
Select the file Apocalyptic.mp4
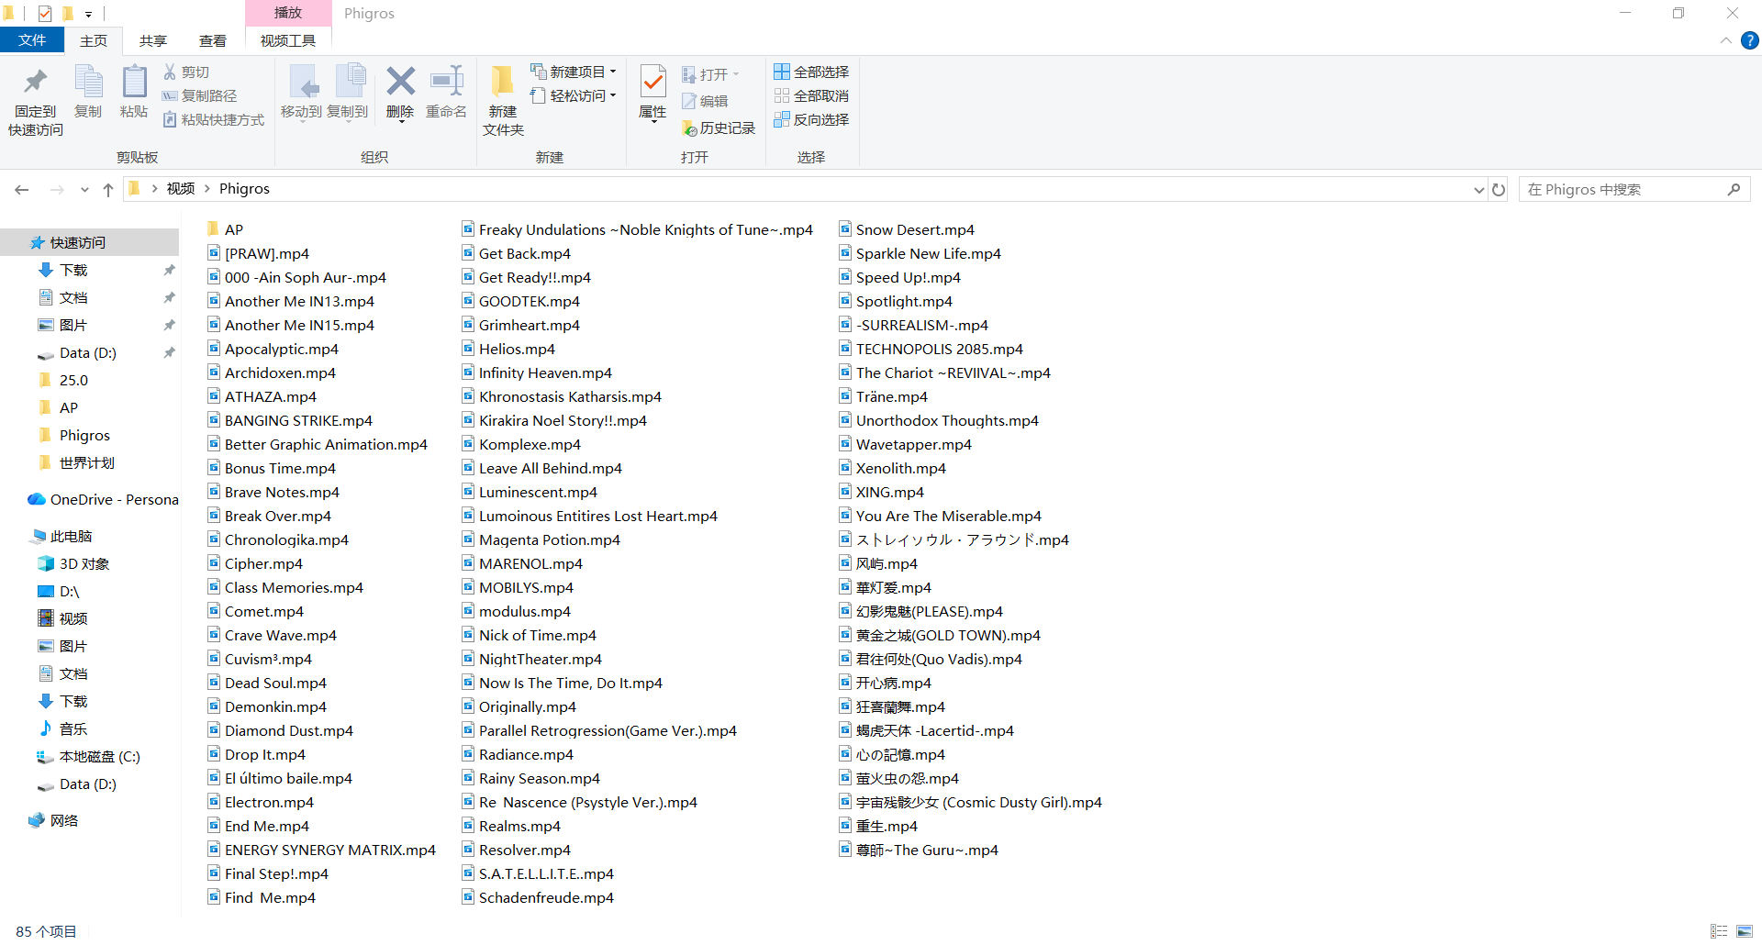(273, 349)
